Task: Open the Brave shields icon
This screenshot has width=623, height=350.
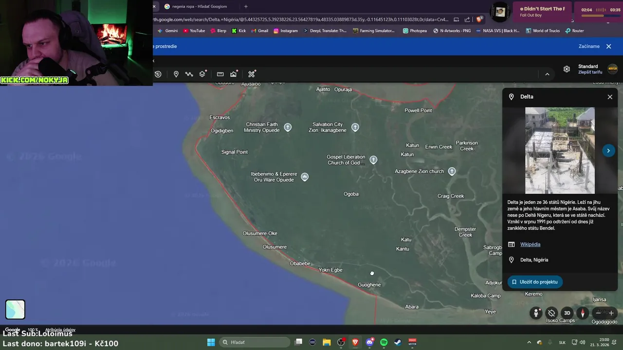Action: coord(479,19)
